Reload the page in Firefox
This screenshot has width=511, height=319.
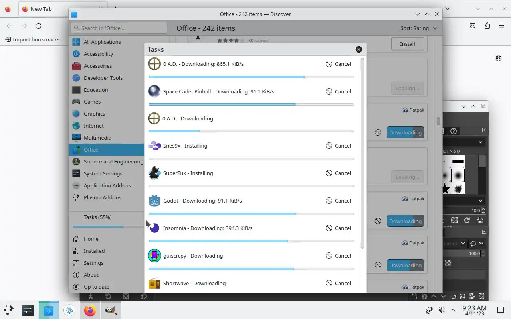(x=38, y=26)
